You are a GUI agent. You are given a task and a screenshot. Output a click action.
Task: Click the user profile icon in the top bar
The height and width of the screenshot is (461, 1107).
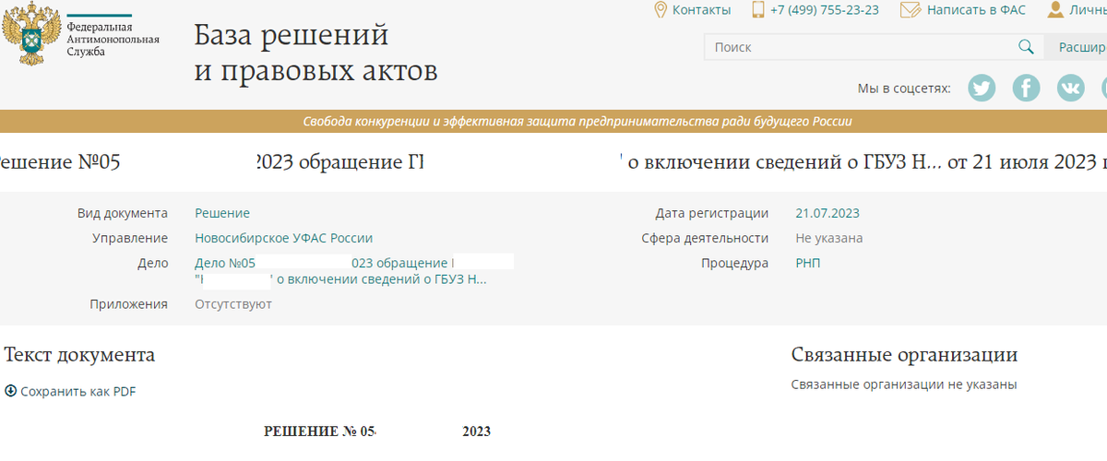click(1056, 10)
